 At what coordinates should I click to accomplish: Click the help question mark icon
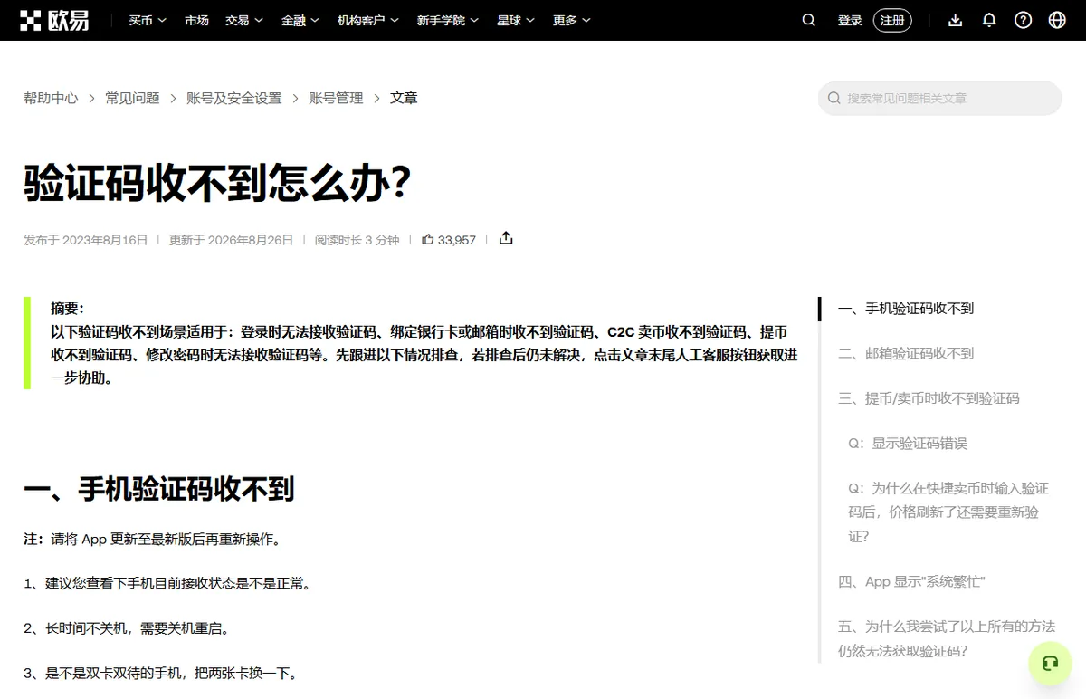[x=1024, y=20]
